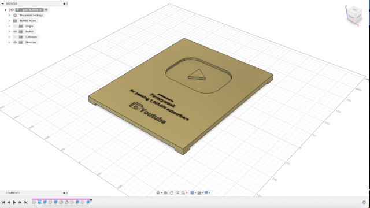Viewport: 370px width, 208px height.
Task: Click the RIGHT face of the ViewCube
Action: 358,17
